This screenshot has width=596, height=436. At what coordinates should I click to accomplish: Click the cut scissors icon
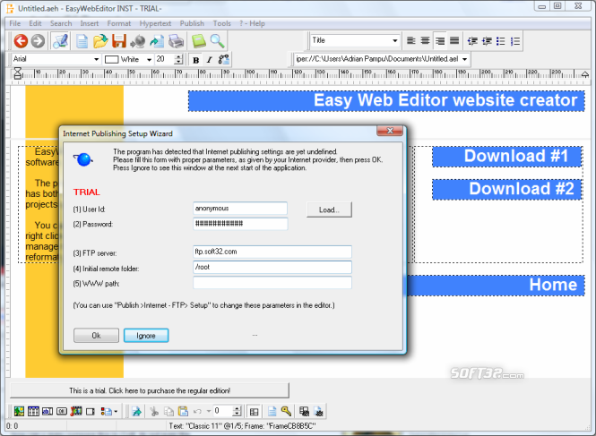[154, 411]
